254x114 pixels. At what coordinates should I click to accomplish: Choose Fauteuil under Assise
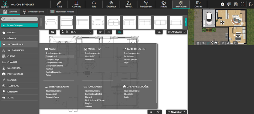[50, 69]
